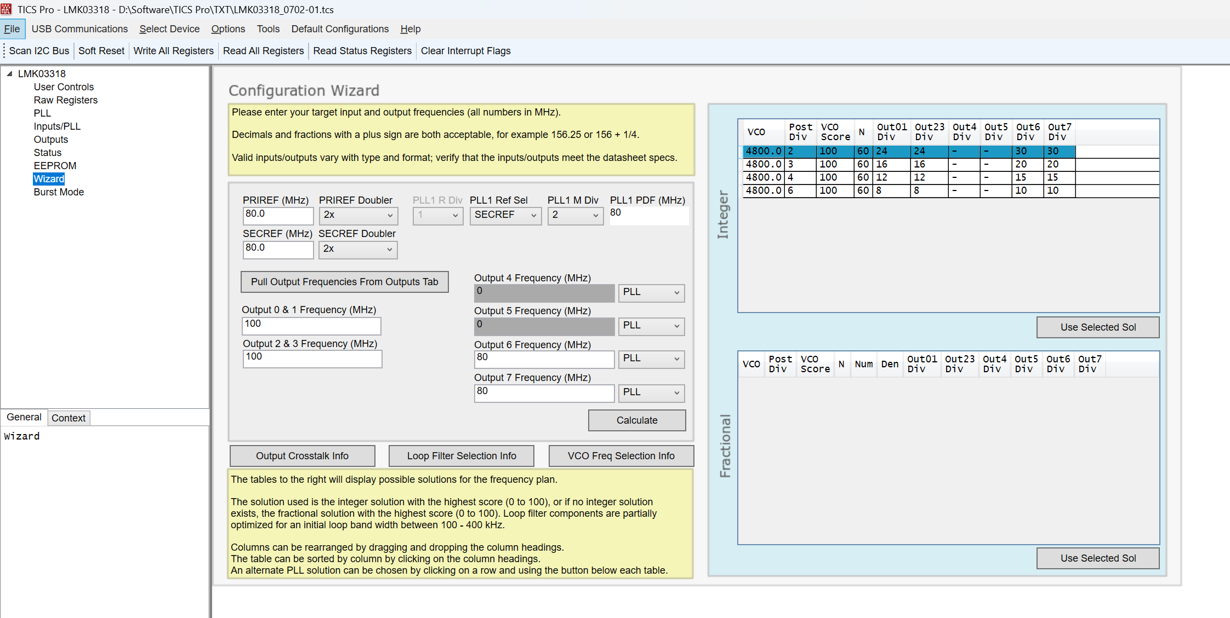Open the Output 6 PLL source dropdown
Viewport: 1230px width, 618px height.
[651, 359]
